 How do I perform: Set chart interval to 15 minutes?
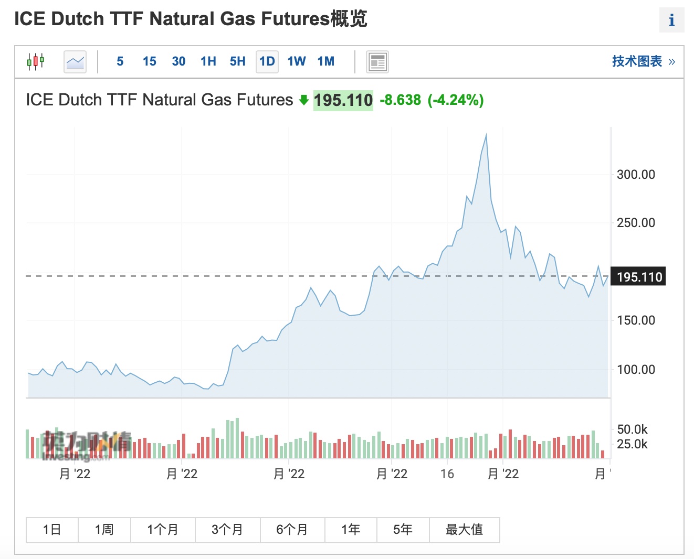pos(150,61)
